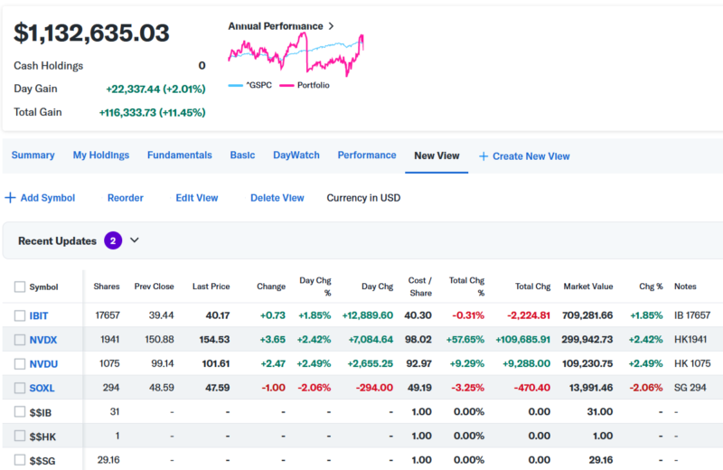Click the purple Recent Updates count badge
The image size is (723, 470).
(x=113, y=240)
